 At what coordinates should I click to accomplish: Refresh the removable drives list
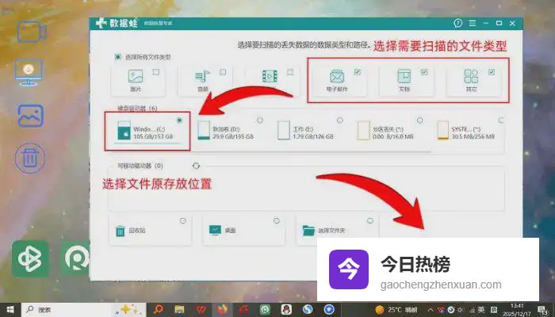pyautogui.click(x=196, y=166)
